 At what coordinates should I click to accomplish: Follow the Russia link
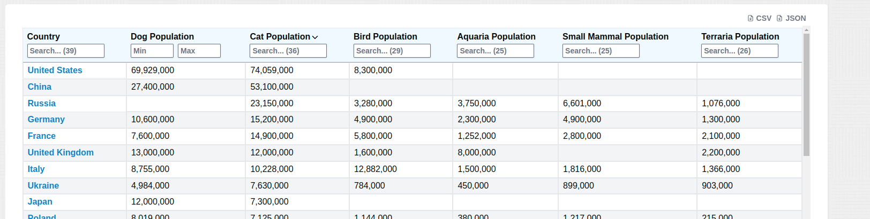point(42,103)
